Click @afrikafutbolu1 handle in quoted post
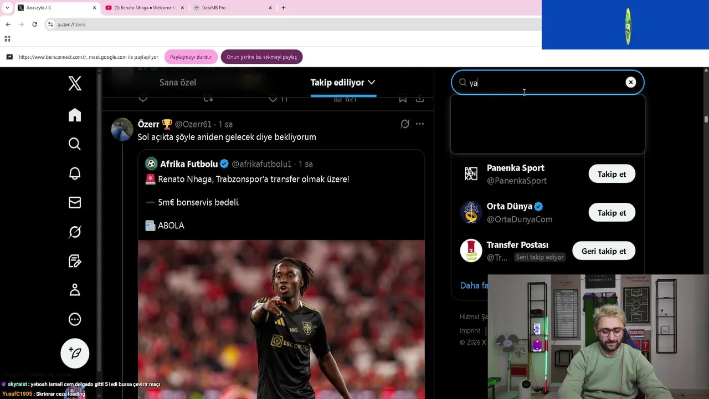This screenshot has width=709, height=399. (x=261, y=164)
